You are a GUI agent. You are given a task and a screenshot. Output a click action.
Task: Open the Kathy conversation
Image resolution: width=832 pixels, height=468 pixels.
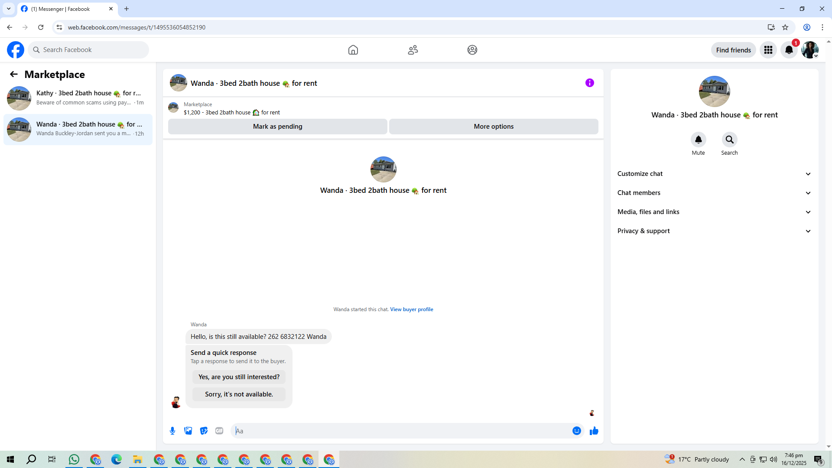click(78, 98)
